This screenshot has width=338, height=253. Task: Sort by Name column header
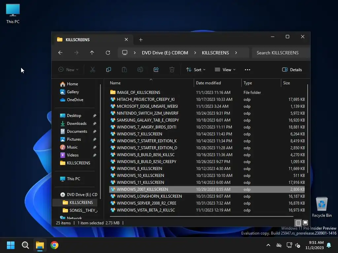tap(151, 83)
